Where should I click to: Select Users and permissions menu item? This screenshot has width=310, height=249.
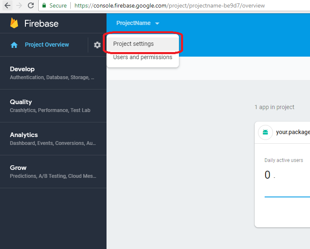pyautogui.click(x=142, y=57)
